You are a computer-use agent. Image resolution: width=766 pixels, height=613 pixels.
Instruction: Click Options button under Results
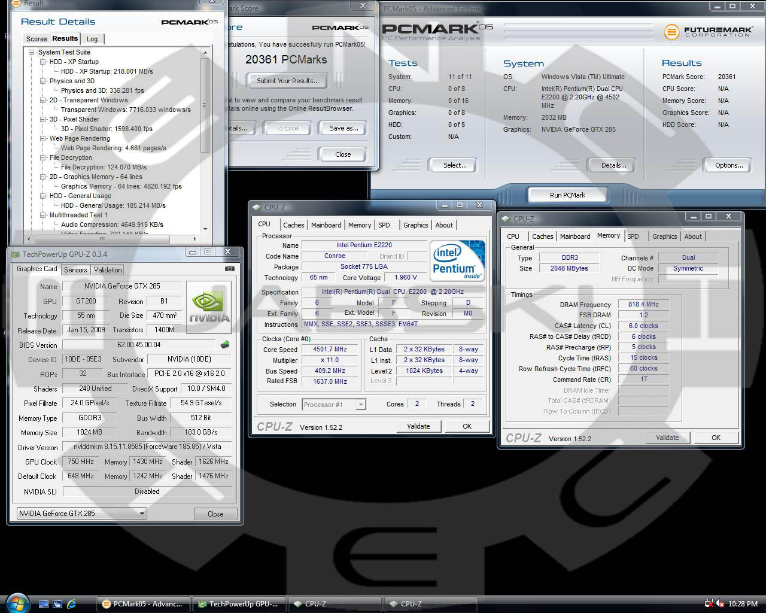(729, 165)
